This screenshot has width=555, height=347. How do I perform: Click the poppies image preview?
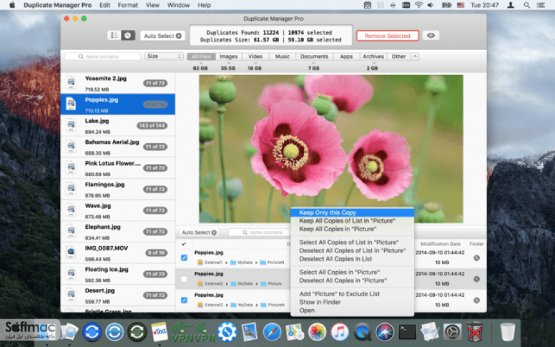331,148
